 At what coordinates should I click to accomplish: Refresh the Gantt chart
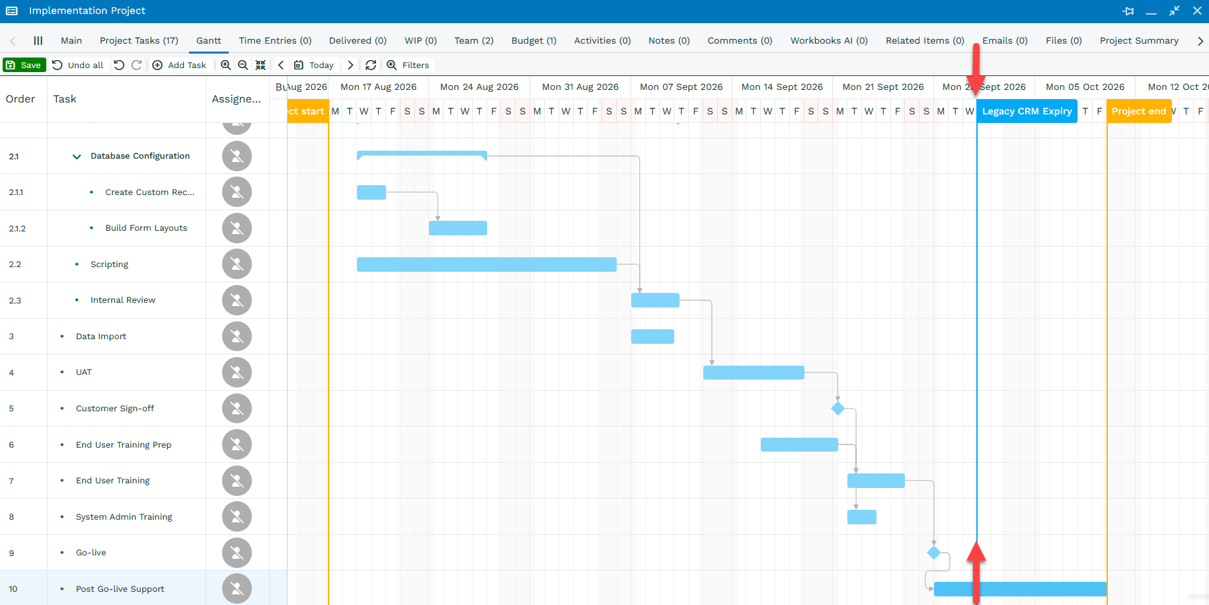(371, 65)
